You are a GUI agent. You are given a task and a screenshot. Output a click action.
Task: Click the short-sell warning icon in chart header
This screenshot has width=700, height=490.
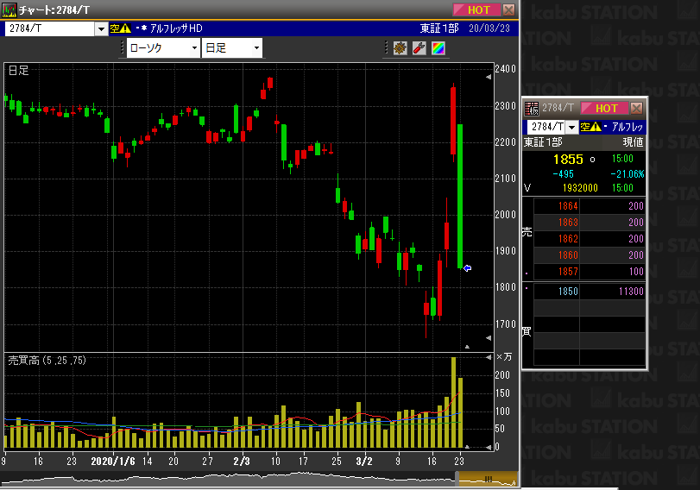tap(121, 28)
